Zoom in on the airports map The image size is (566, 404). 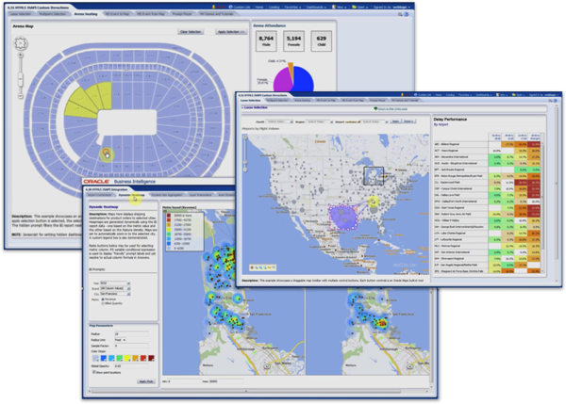click(245, 137)
